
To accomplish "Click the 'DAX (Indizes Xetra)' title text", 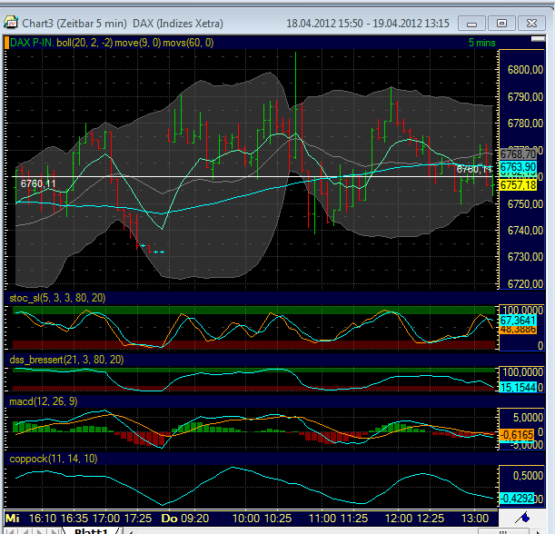I will 178,24.
